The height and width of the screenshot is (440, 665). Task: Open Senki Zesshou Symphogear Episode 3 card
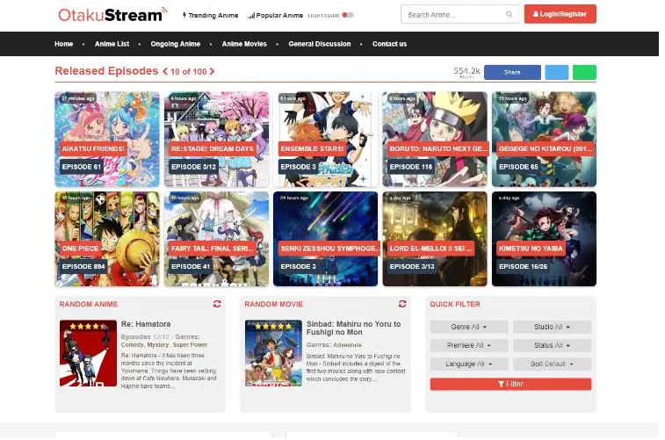(x=326, y=239)
